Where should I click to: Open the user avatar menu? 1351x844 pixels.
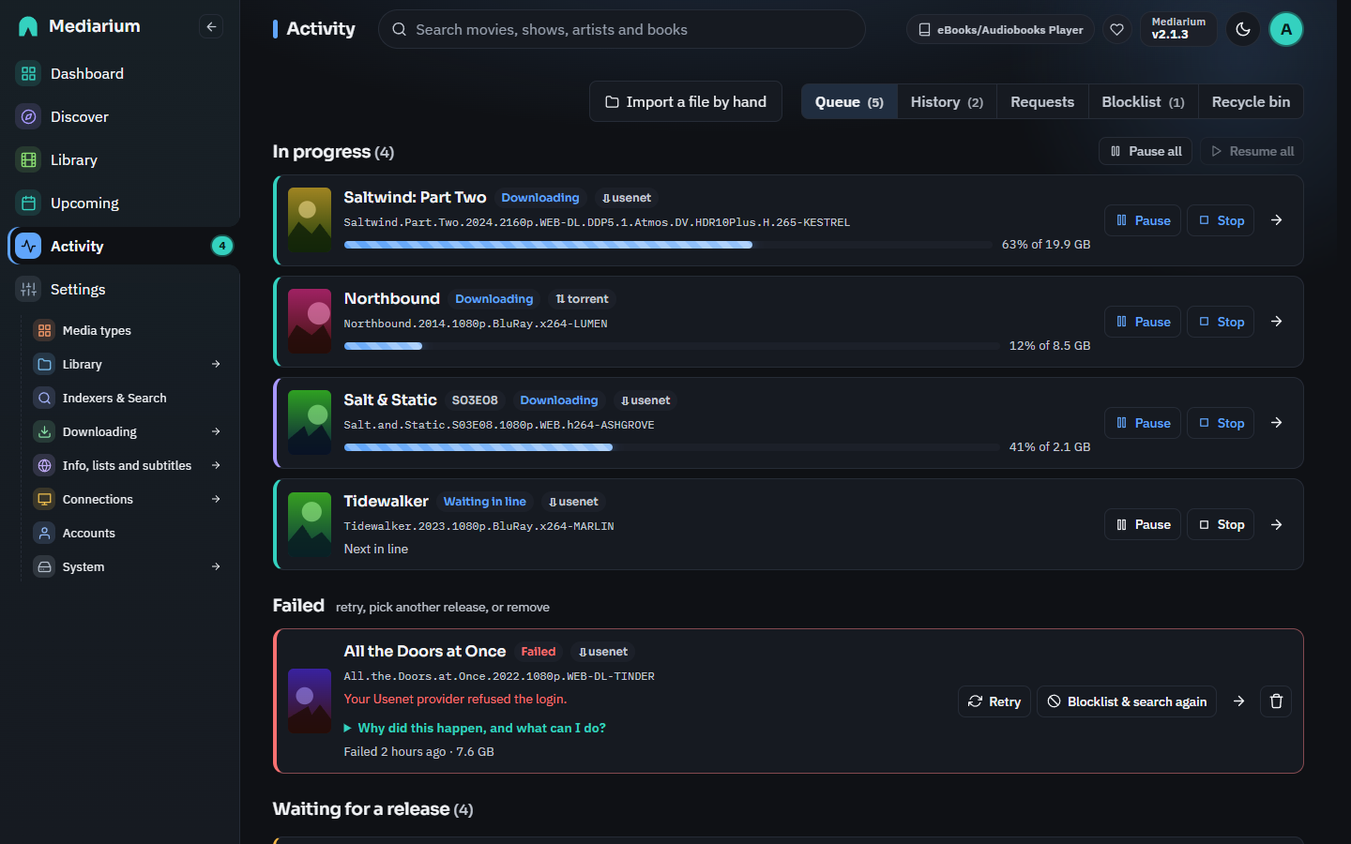click(x=1286, y=29)
